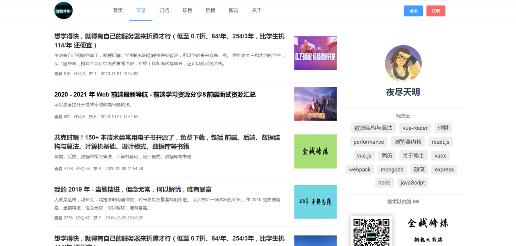Click the 查看 4176 view count
Viewport: 516px width, 246px height.
point(64,169)
